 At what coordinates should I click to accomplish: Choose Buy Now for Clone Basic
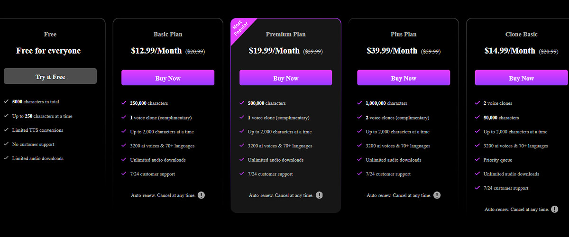[x=521, y=78]
